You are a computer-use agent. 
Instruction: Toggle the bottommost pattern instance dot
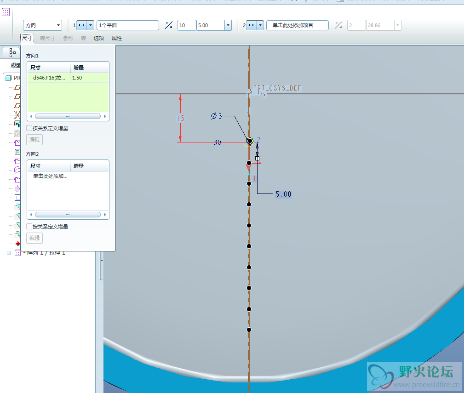point(249,330)
